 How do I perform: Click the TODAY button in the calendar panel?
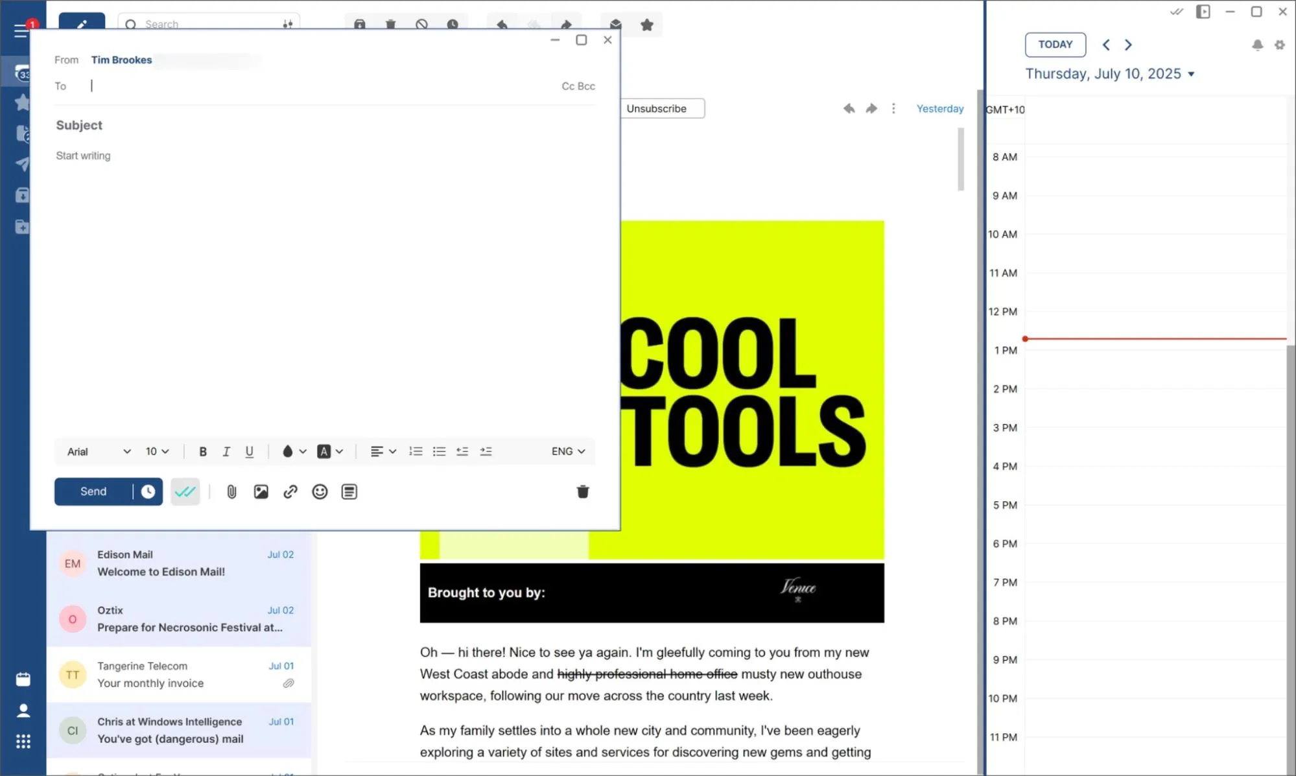tap(1055, 44)
